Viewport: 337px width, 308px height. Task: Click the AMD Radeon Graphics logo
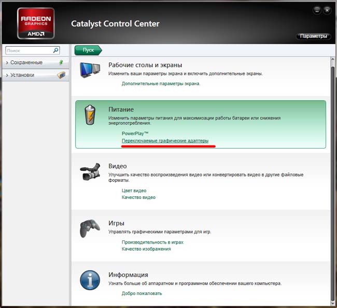36,23
